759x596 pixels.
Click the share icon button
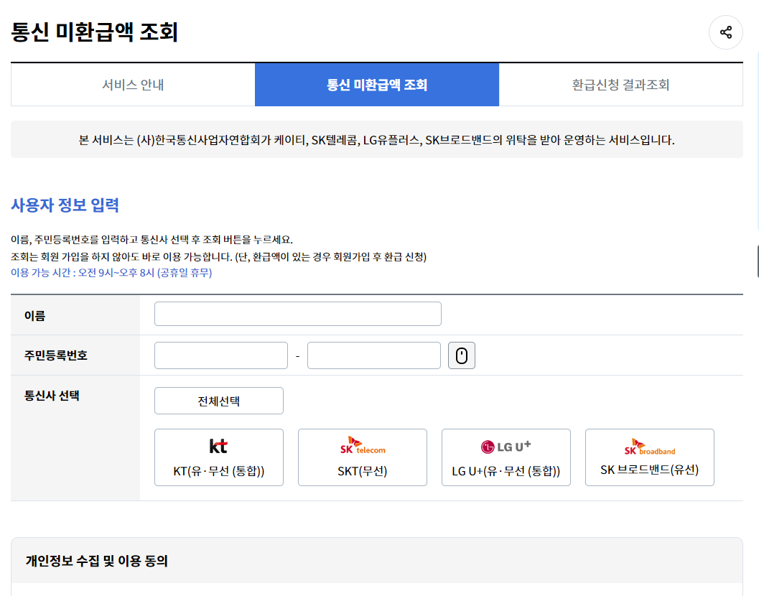pyautogui.click(x=725, y=32)
